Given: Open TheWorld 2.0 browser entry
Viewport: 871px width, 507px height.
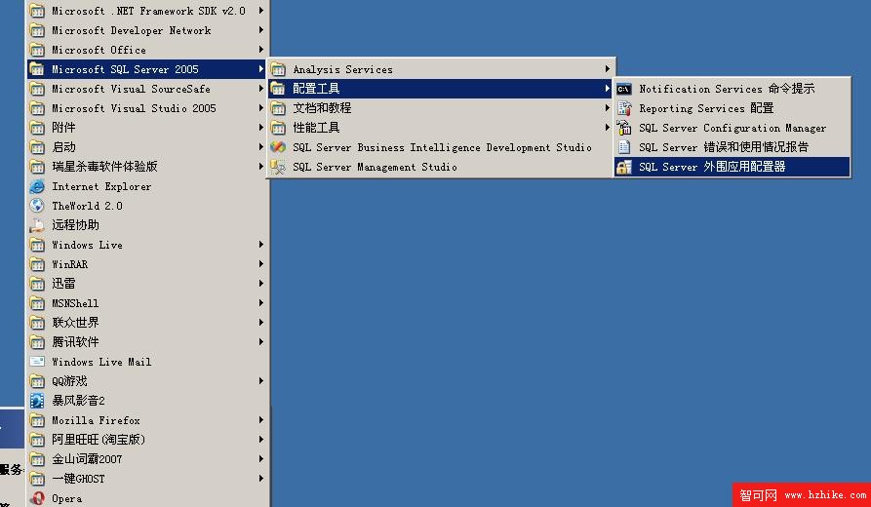Looking at the screenshot, I should [147, 206].
